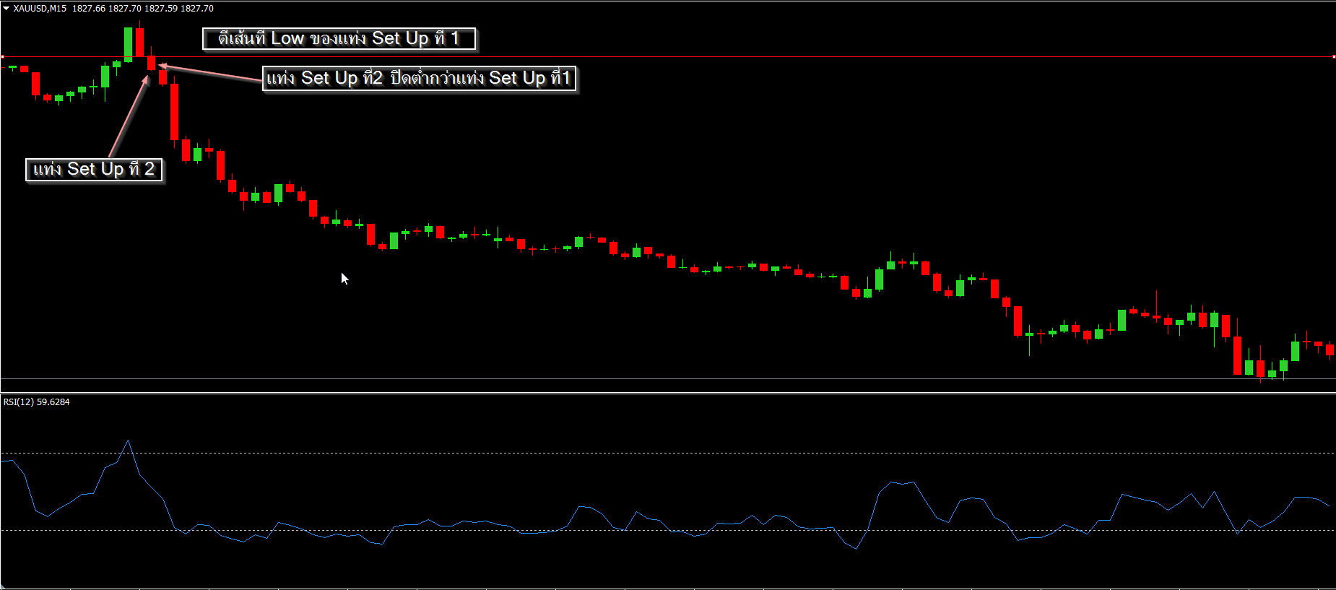Click the label reading 'Low ของแท่ง Set Up ที่ 1'

[339, 38]
